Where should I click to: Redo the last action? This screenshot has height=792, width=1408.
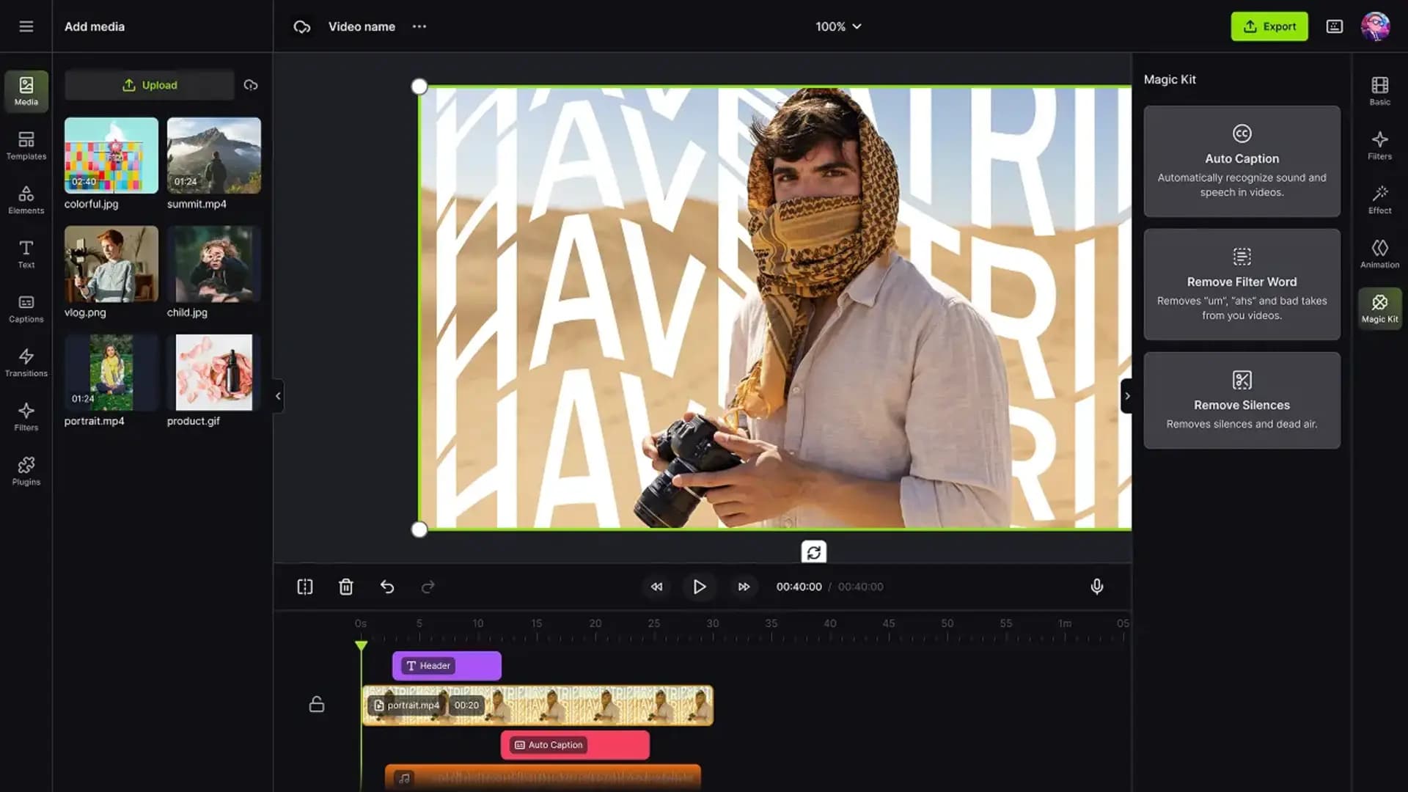pos(428,587)
